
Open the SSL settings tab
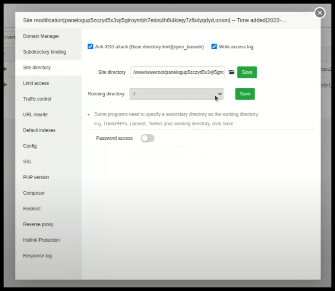28,162
